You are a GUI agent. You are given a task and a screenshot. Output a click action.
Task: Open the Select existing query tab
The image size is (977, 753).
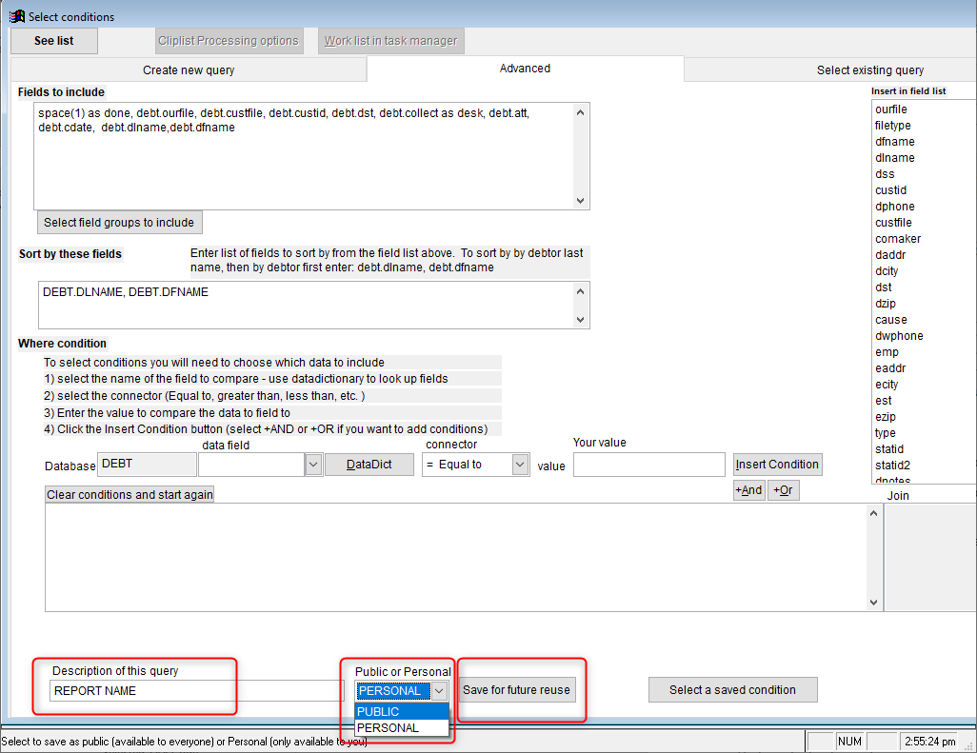(869, 69)
